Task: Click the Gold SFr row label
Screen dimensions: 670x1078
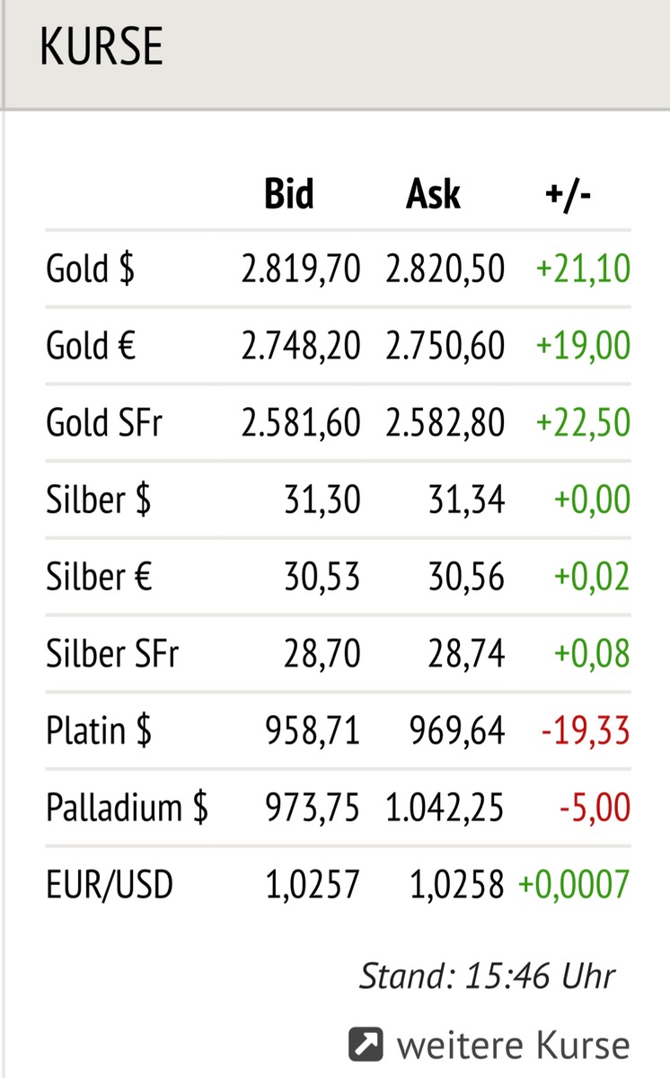Action: pyautogui.click(x=104, y=423)
